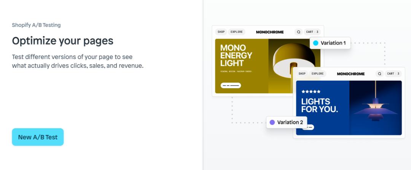Click the purple dot beside Variation 2

tap(272, 122)
